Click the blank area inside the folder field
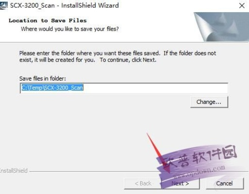 coord(155,88)
